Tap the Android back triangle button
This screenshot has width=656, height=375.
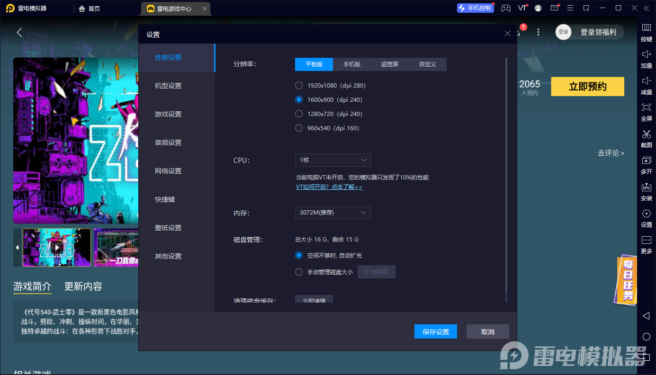pos(646,315)
